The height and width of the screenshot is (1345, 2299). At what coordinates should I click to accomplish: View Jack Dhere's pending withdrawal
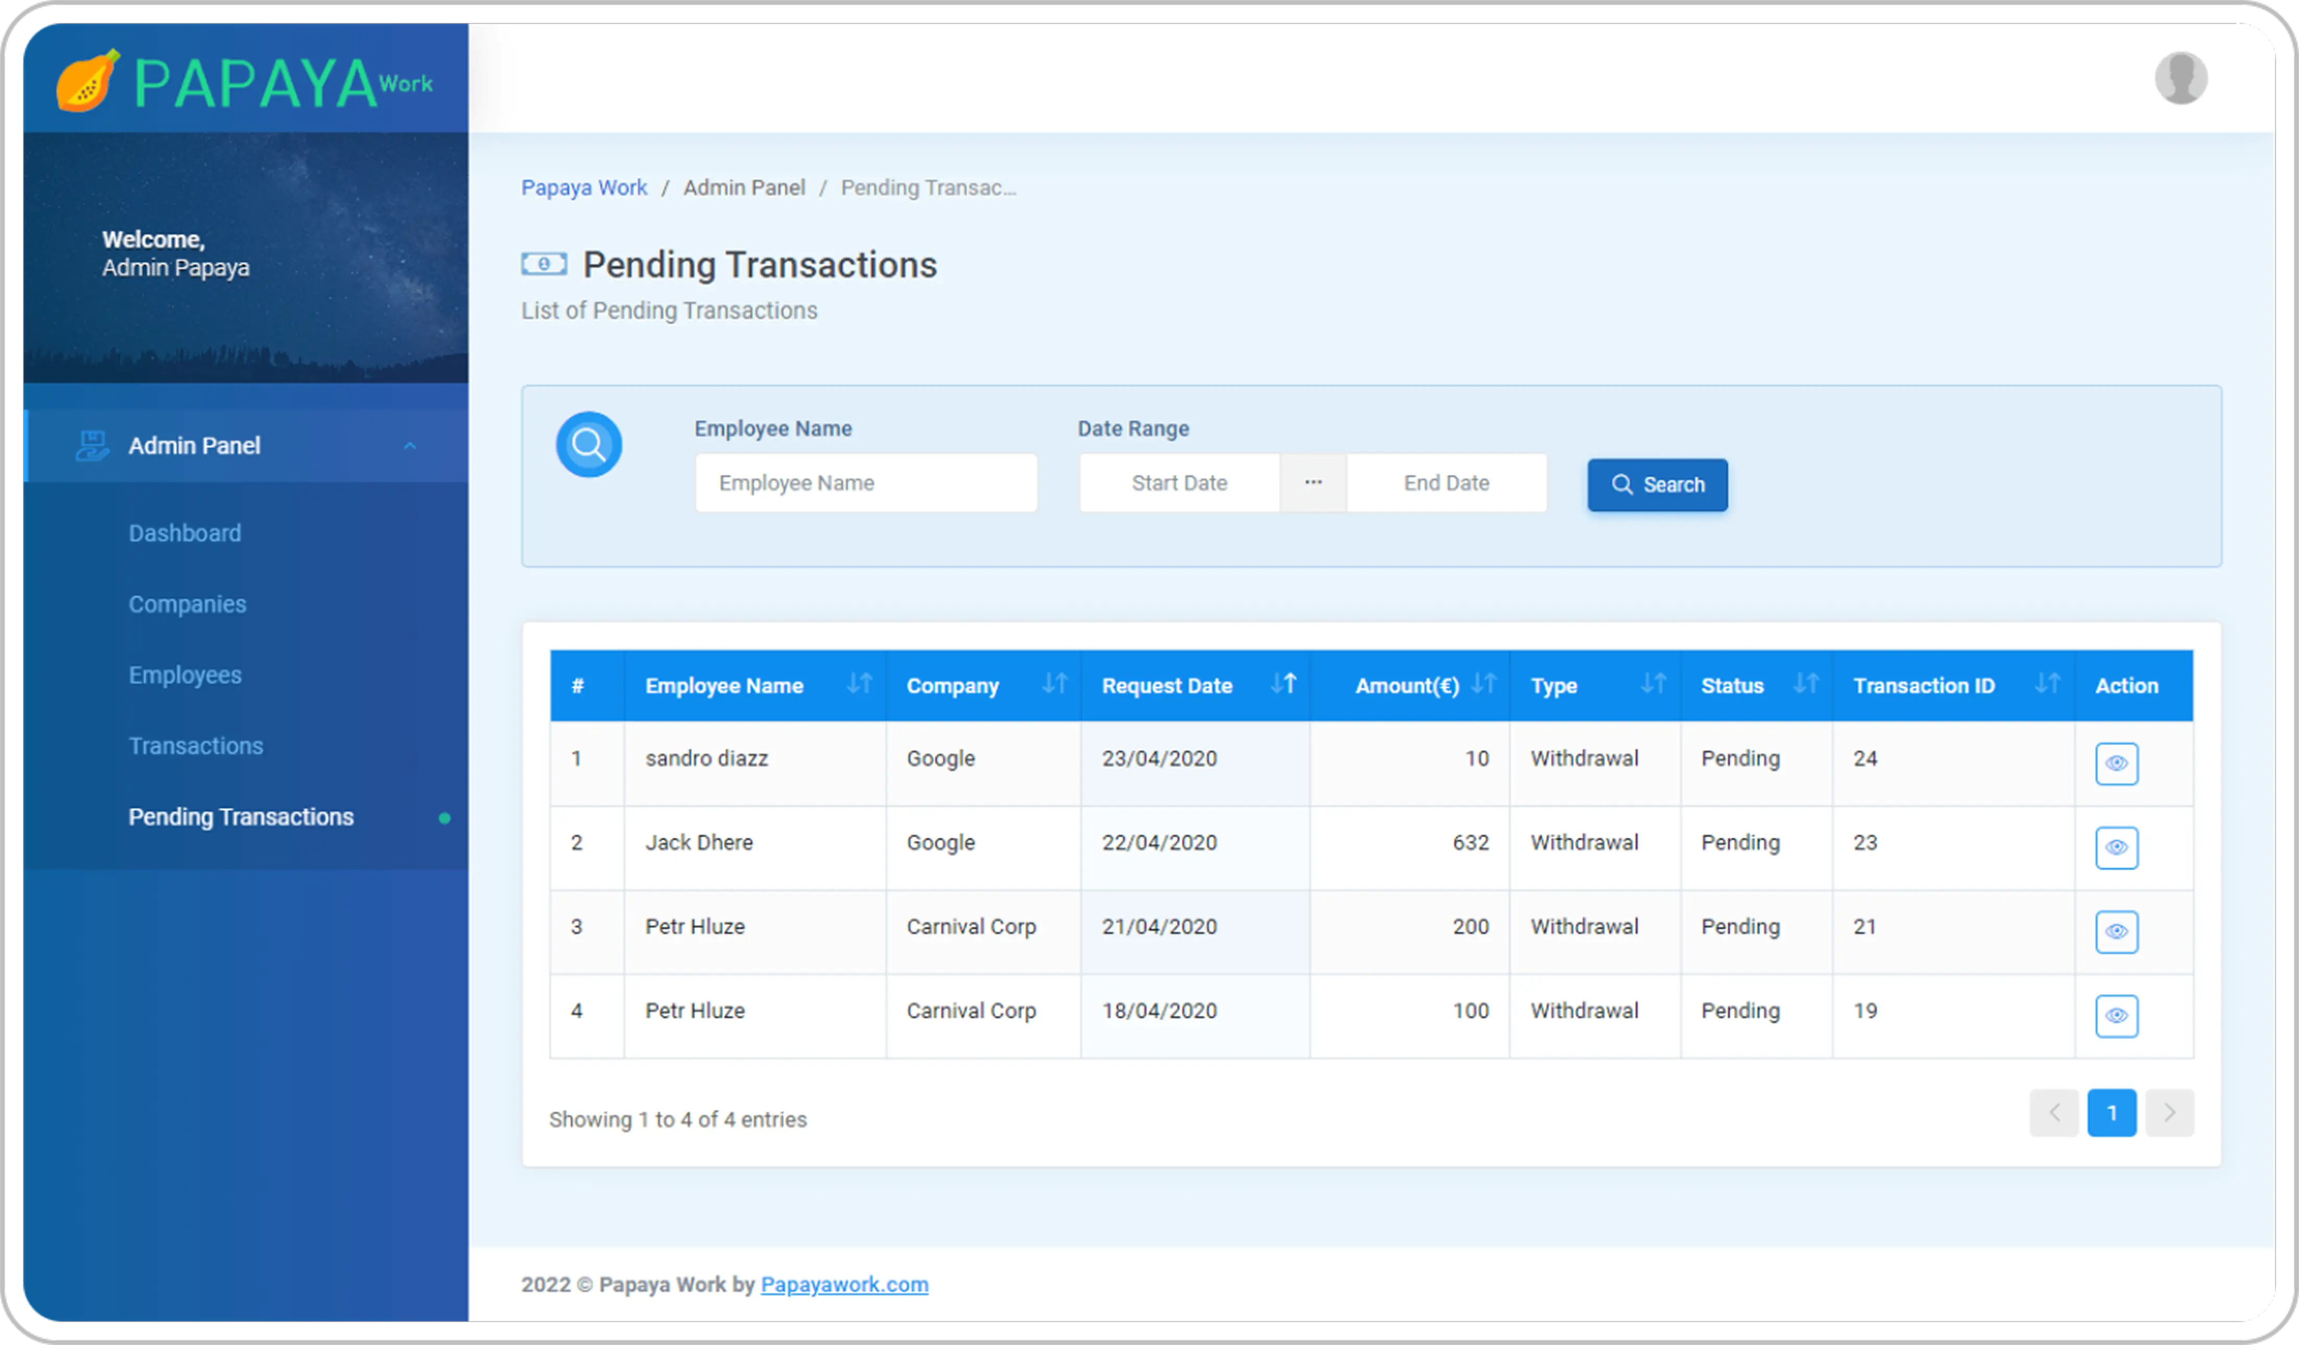pos(2117,848)
